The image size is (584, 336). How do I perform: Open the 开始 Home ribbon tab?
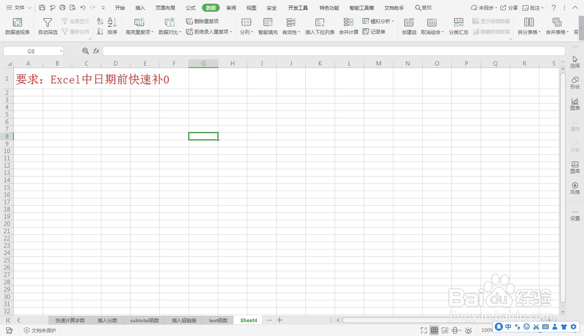[120, 8]
